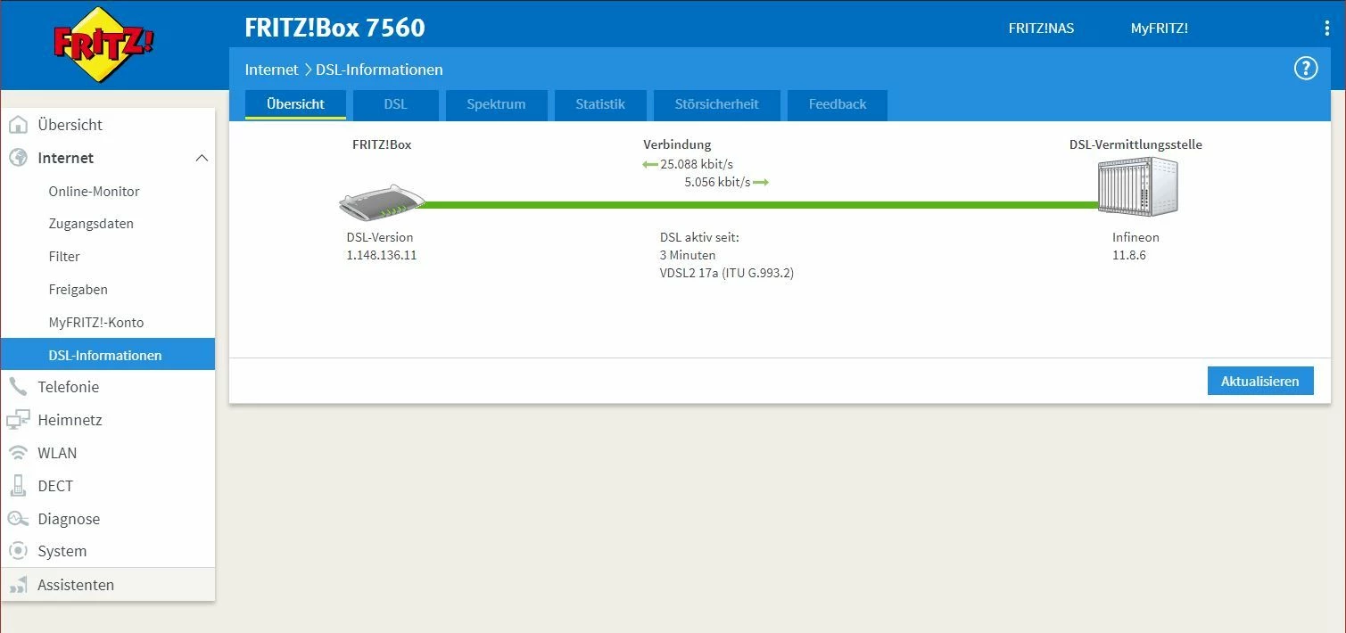
Task: Open the help question mark icon
Action: (x=1306, y=69)
